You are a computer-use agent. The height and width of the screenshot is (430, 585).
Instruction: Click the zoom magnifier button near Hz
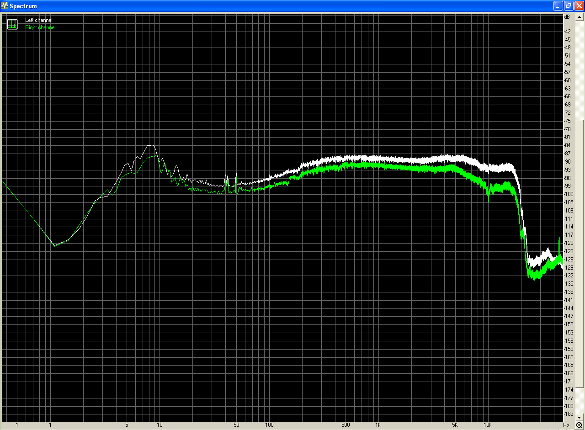point(579,425)
